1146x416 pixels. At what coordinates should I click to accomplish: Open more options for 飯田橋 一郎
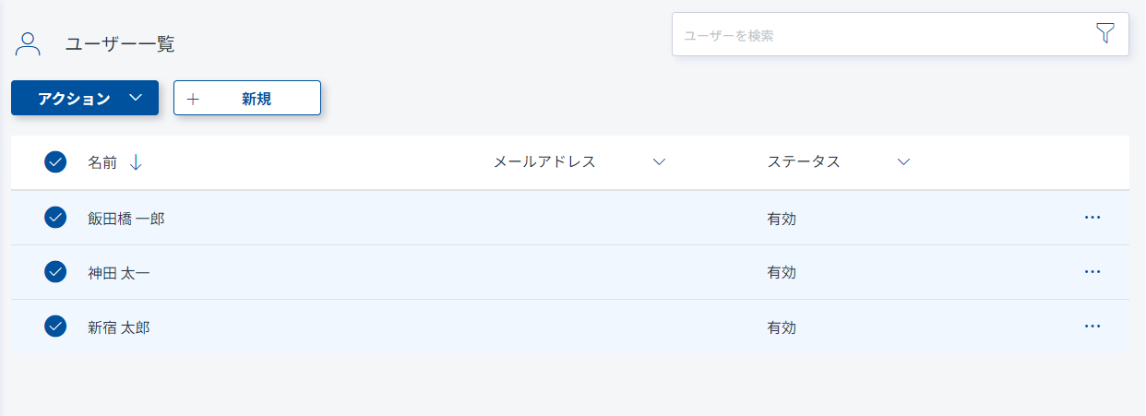click(x=1092, y=218)
